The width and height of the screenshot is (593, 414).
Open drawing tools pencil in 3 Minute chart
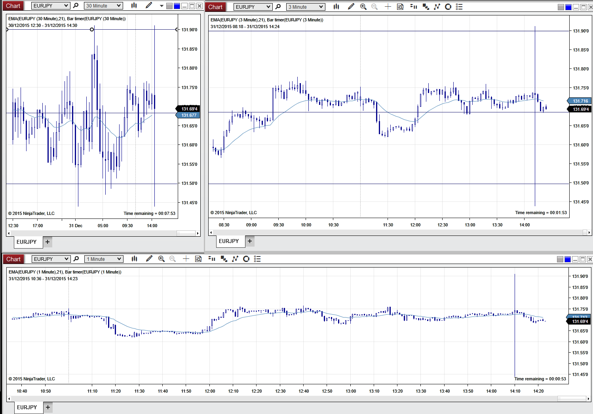pos(351,7)
